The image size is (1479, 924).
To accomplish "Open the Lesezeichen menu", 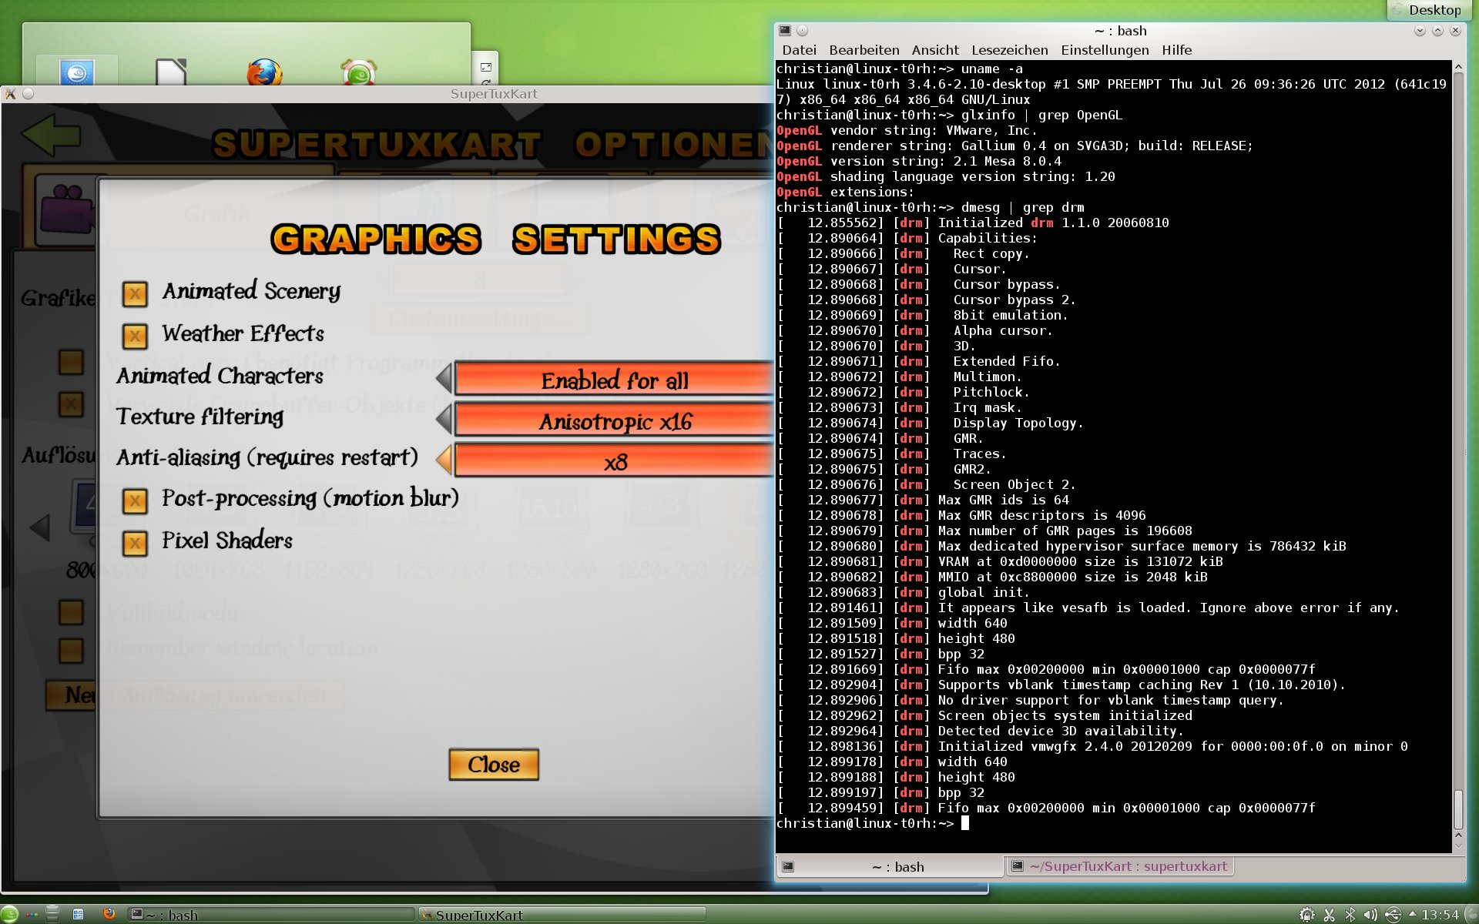I will (x=1009, y=50).
